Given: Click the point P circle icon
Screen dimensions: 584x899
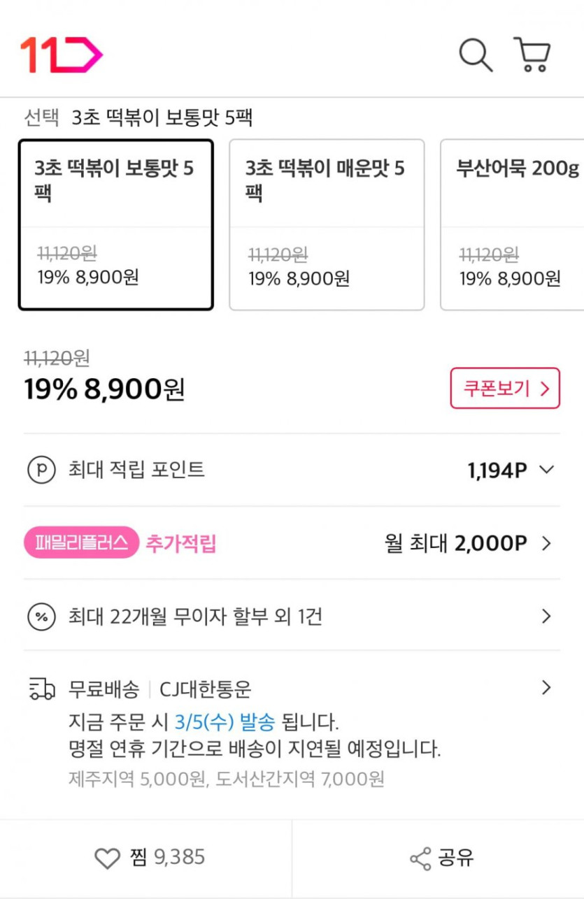Looking at the screenshot, I should 41,470.
